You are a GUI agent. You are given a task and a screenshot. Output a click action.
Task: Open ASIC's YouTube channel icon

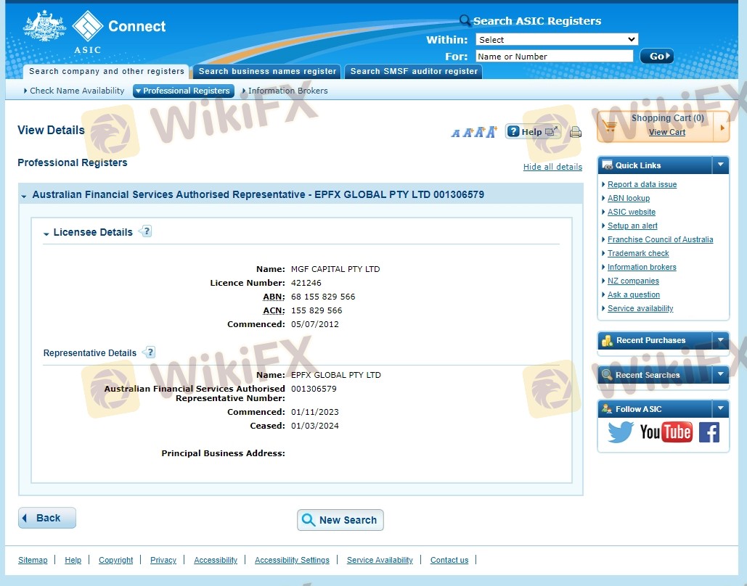(666, 432)
